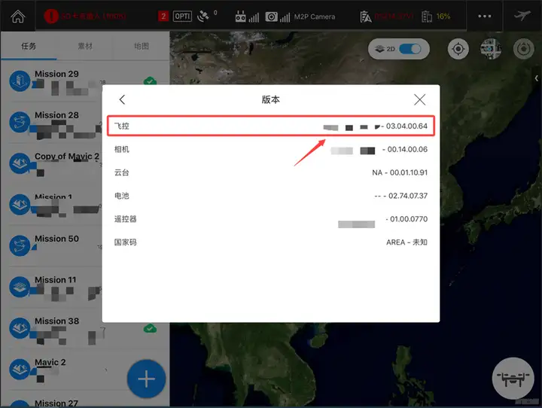Collapse the right side panel chevron
This screenshot has height=408, width=542.
point(537,78)
